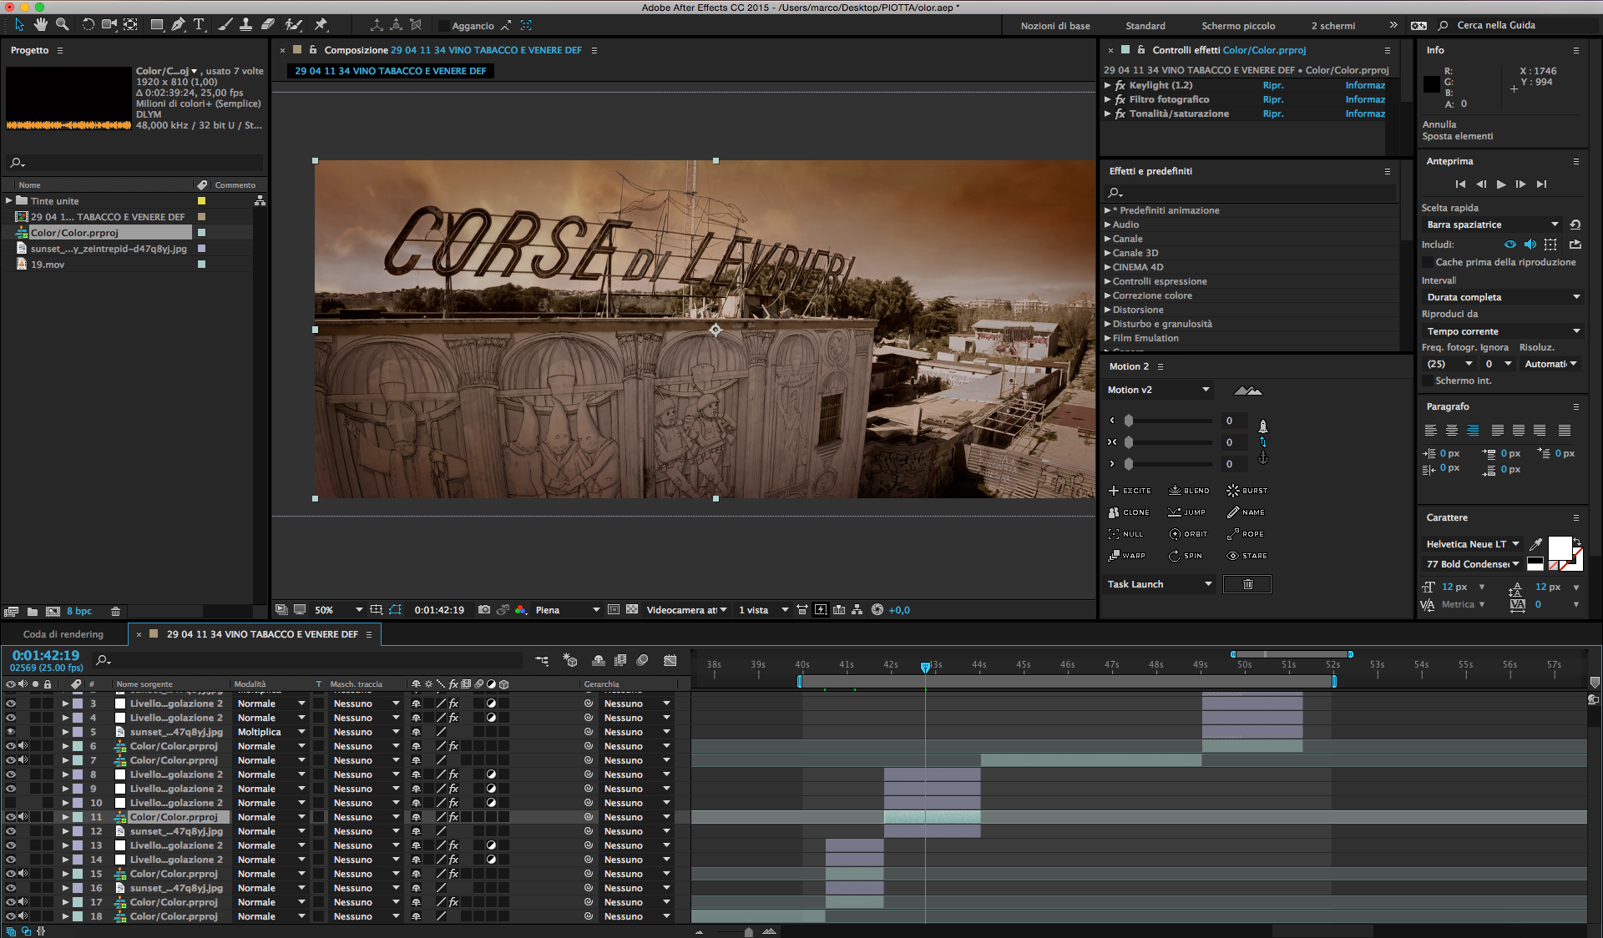
Task: Click the CLONE tool in Motion 2
Action: click(1129, 512)
